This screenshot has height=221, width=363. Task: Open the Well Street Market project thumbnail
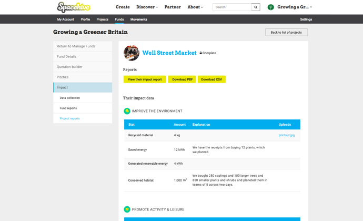132,53
